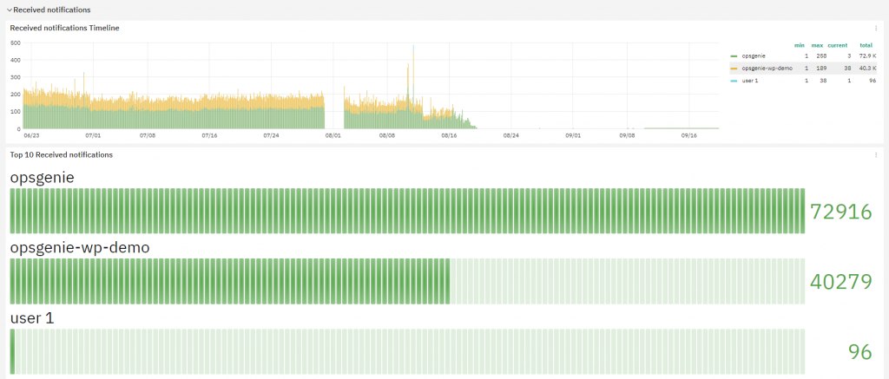This screenshot has width=889, height=379.
Task: Toggle the opsgenie series in the legend
Action: 753,56
